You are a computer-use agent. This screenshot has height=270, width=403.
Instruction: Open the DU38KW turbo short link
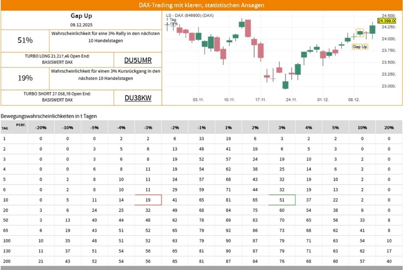138,98
